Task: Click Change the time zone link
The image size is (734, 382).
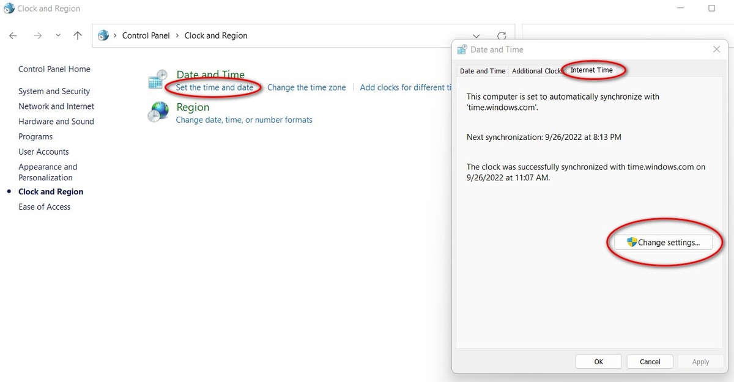Action: pos(306,87)
